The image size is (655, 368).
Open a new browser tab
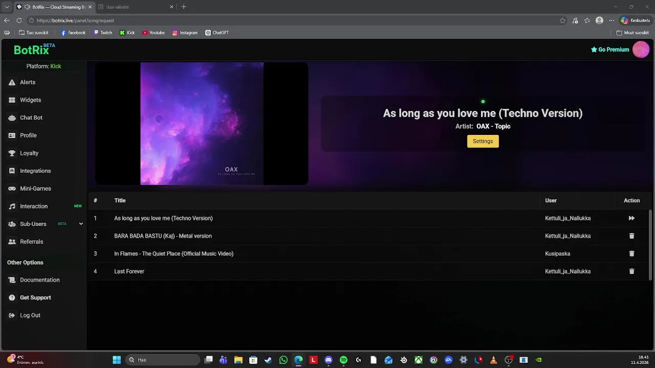coord(184,7)
